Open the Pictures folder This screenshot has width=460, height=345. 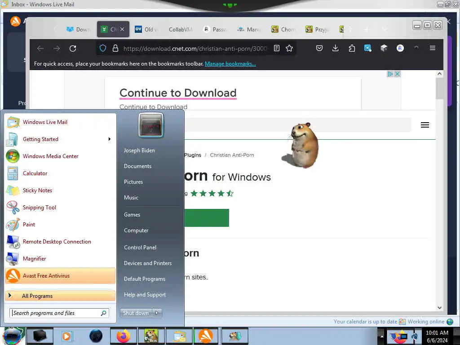click(133, 182)
